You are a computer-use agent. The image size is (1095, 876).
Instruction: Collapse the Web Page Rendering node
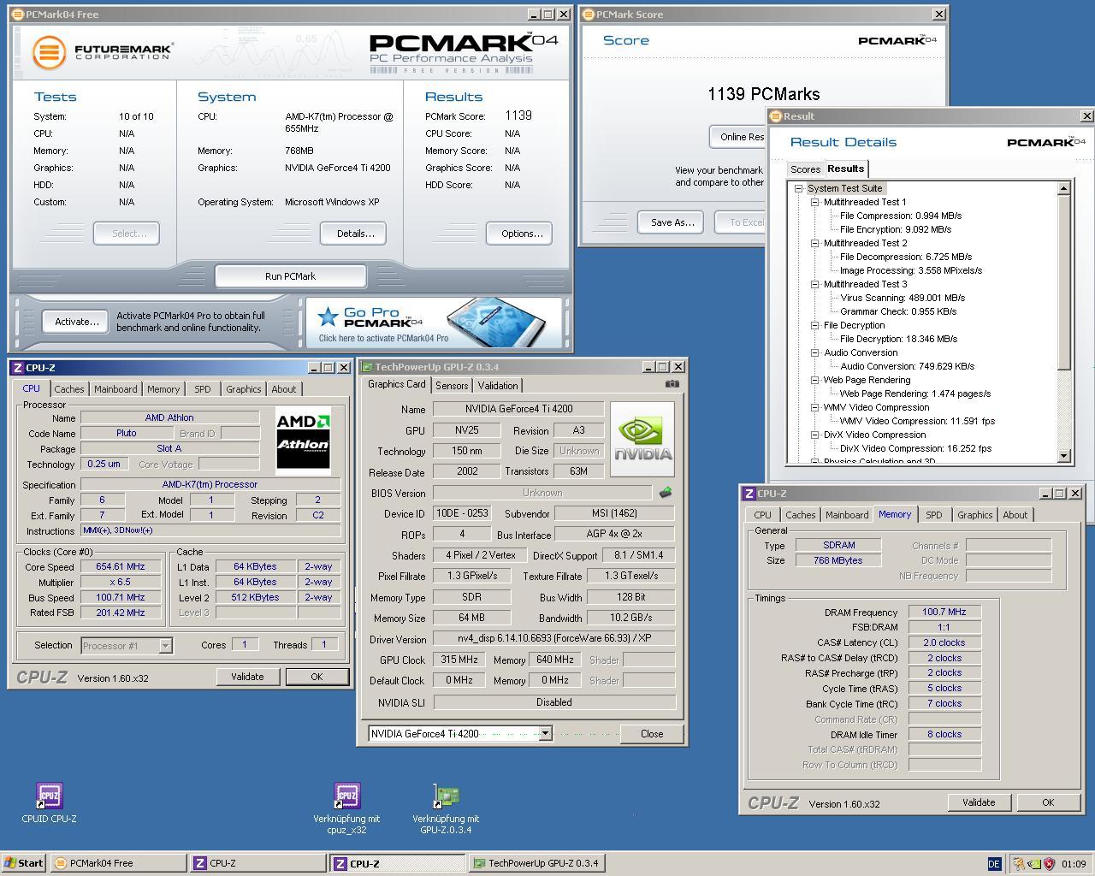coord(815,380)
